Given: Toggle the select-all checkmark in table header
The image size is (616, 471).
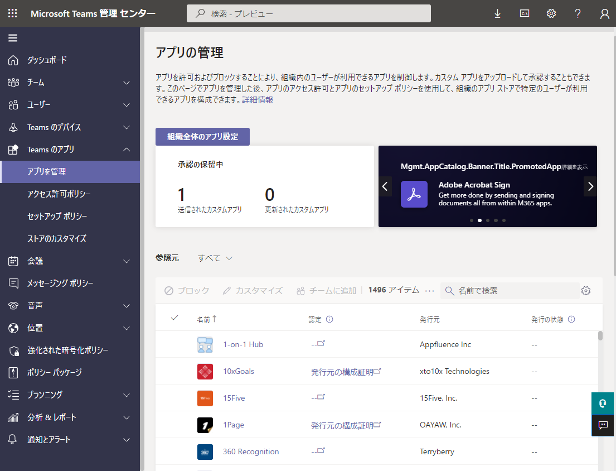Looking at the screenshot, I should (x=174, y=318).
